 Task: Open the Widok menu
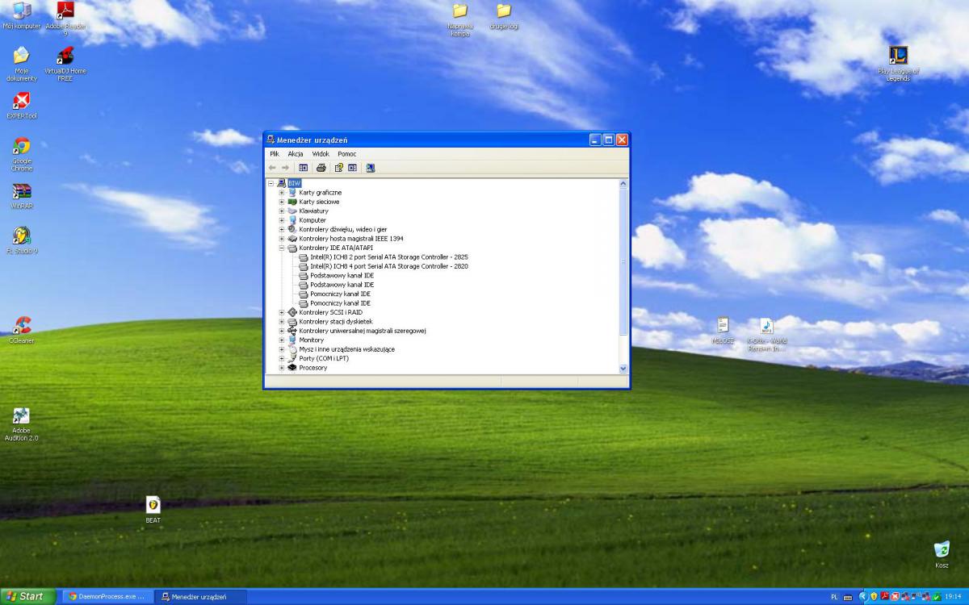321,154
